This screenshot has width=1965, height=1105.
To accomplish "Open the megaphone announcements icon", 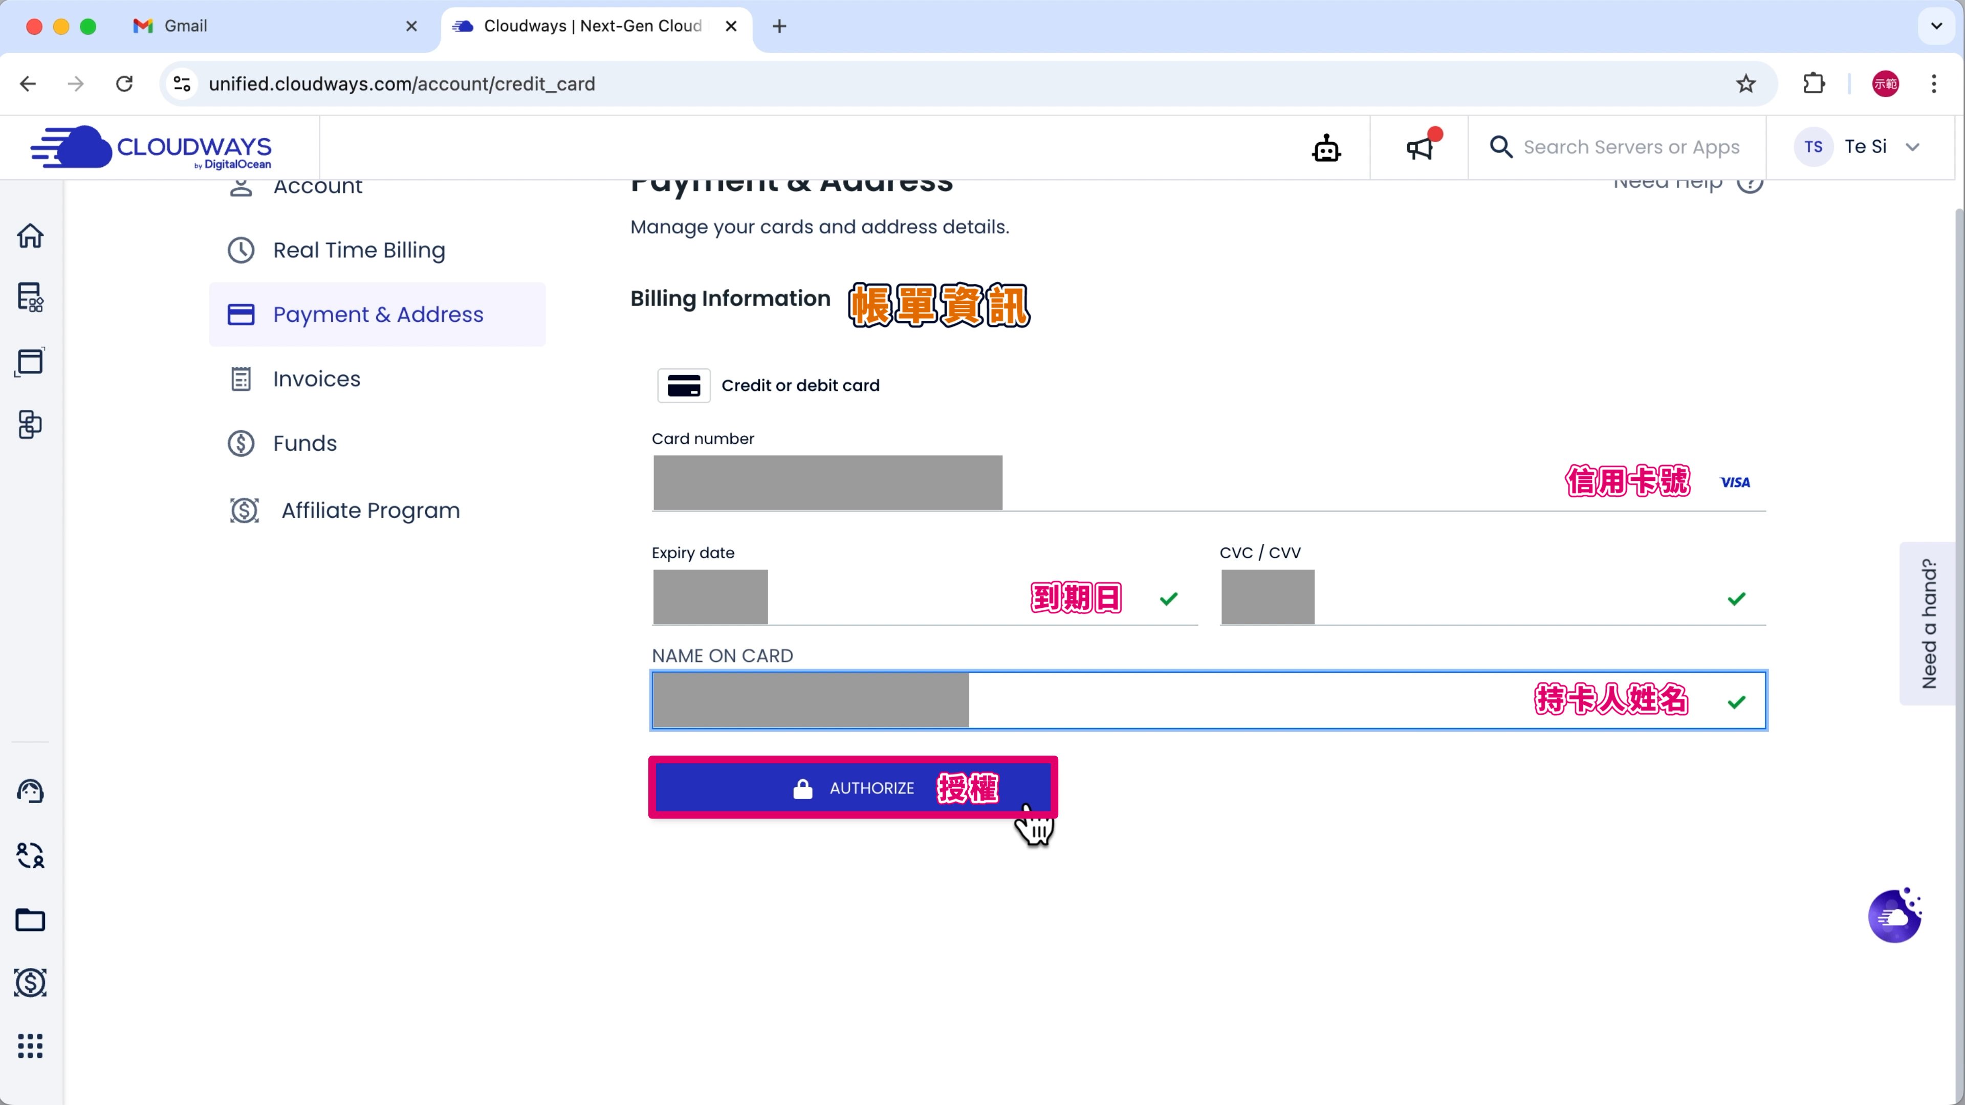I will point(1420,148).
